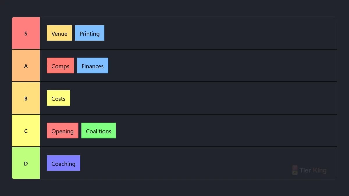This screenshot has height=196, width=349.
Task: Choose the Coalitions green tile
Action: tap(99, 131)
